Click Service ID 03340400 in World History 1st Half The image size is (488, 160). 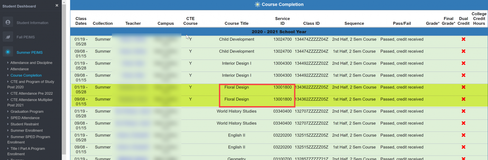pyautogui.click(x=282, y=123)
